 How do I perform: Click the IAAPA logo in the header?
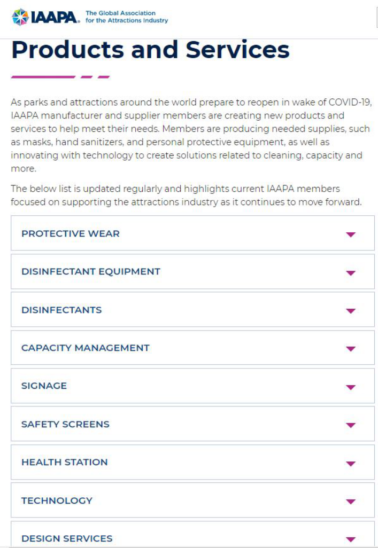[46, 17]
